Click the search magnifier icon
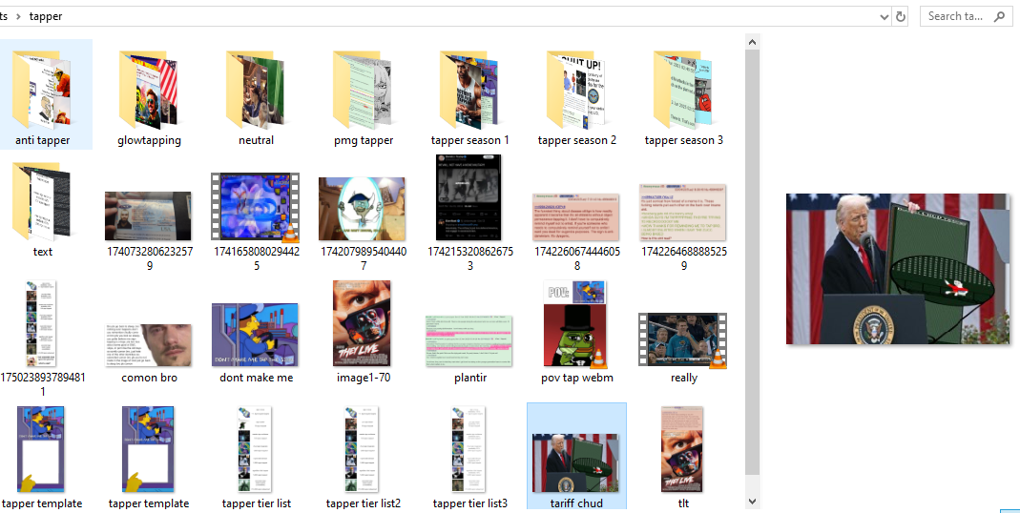Screen dimensions: 1020x513 click(x=999, y=17)
